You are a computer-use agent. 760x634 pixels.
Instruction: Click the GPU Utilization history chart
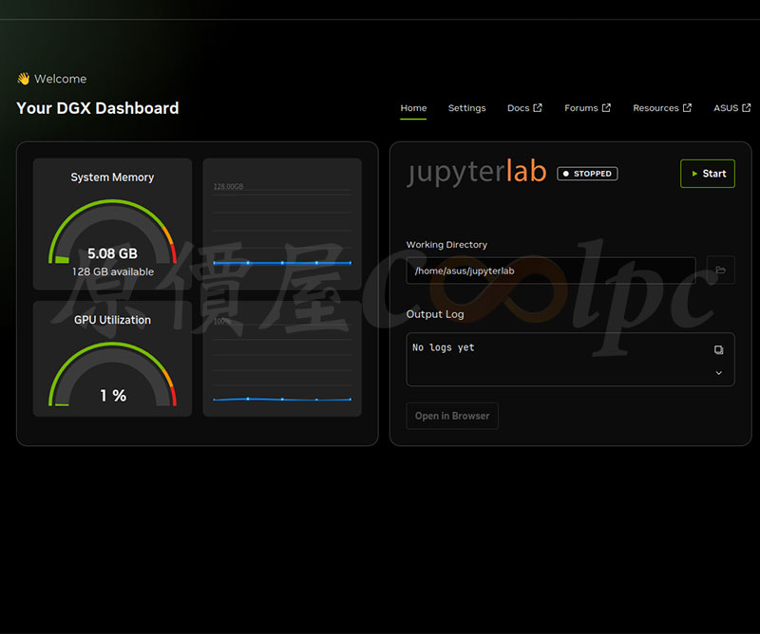(282, 364)
